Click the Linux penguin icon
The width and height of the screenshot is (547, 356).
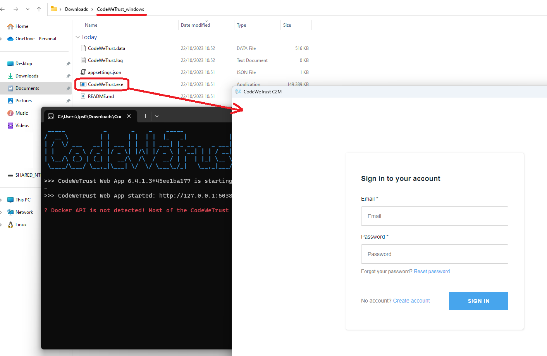click(x=10, y=225)
